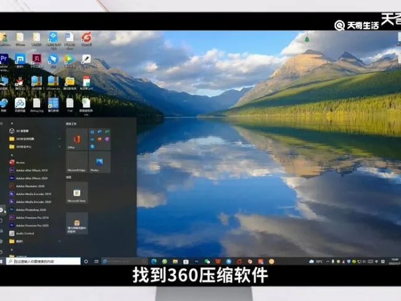The width and height of the screenshot is (401, 301).
Task: Launch Adobe After Effects 2019
Action: (x=35, y=170)
